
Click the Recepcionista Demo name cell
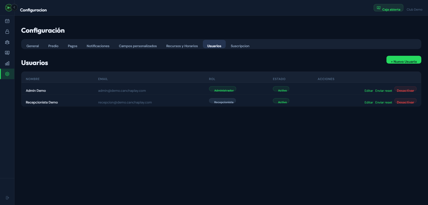(x=42, y=102)
